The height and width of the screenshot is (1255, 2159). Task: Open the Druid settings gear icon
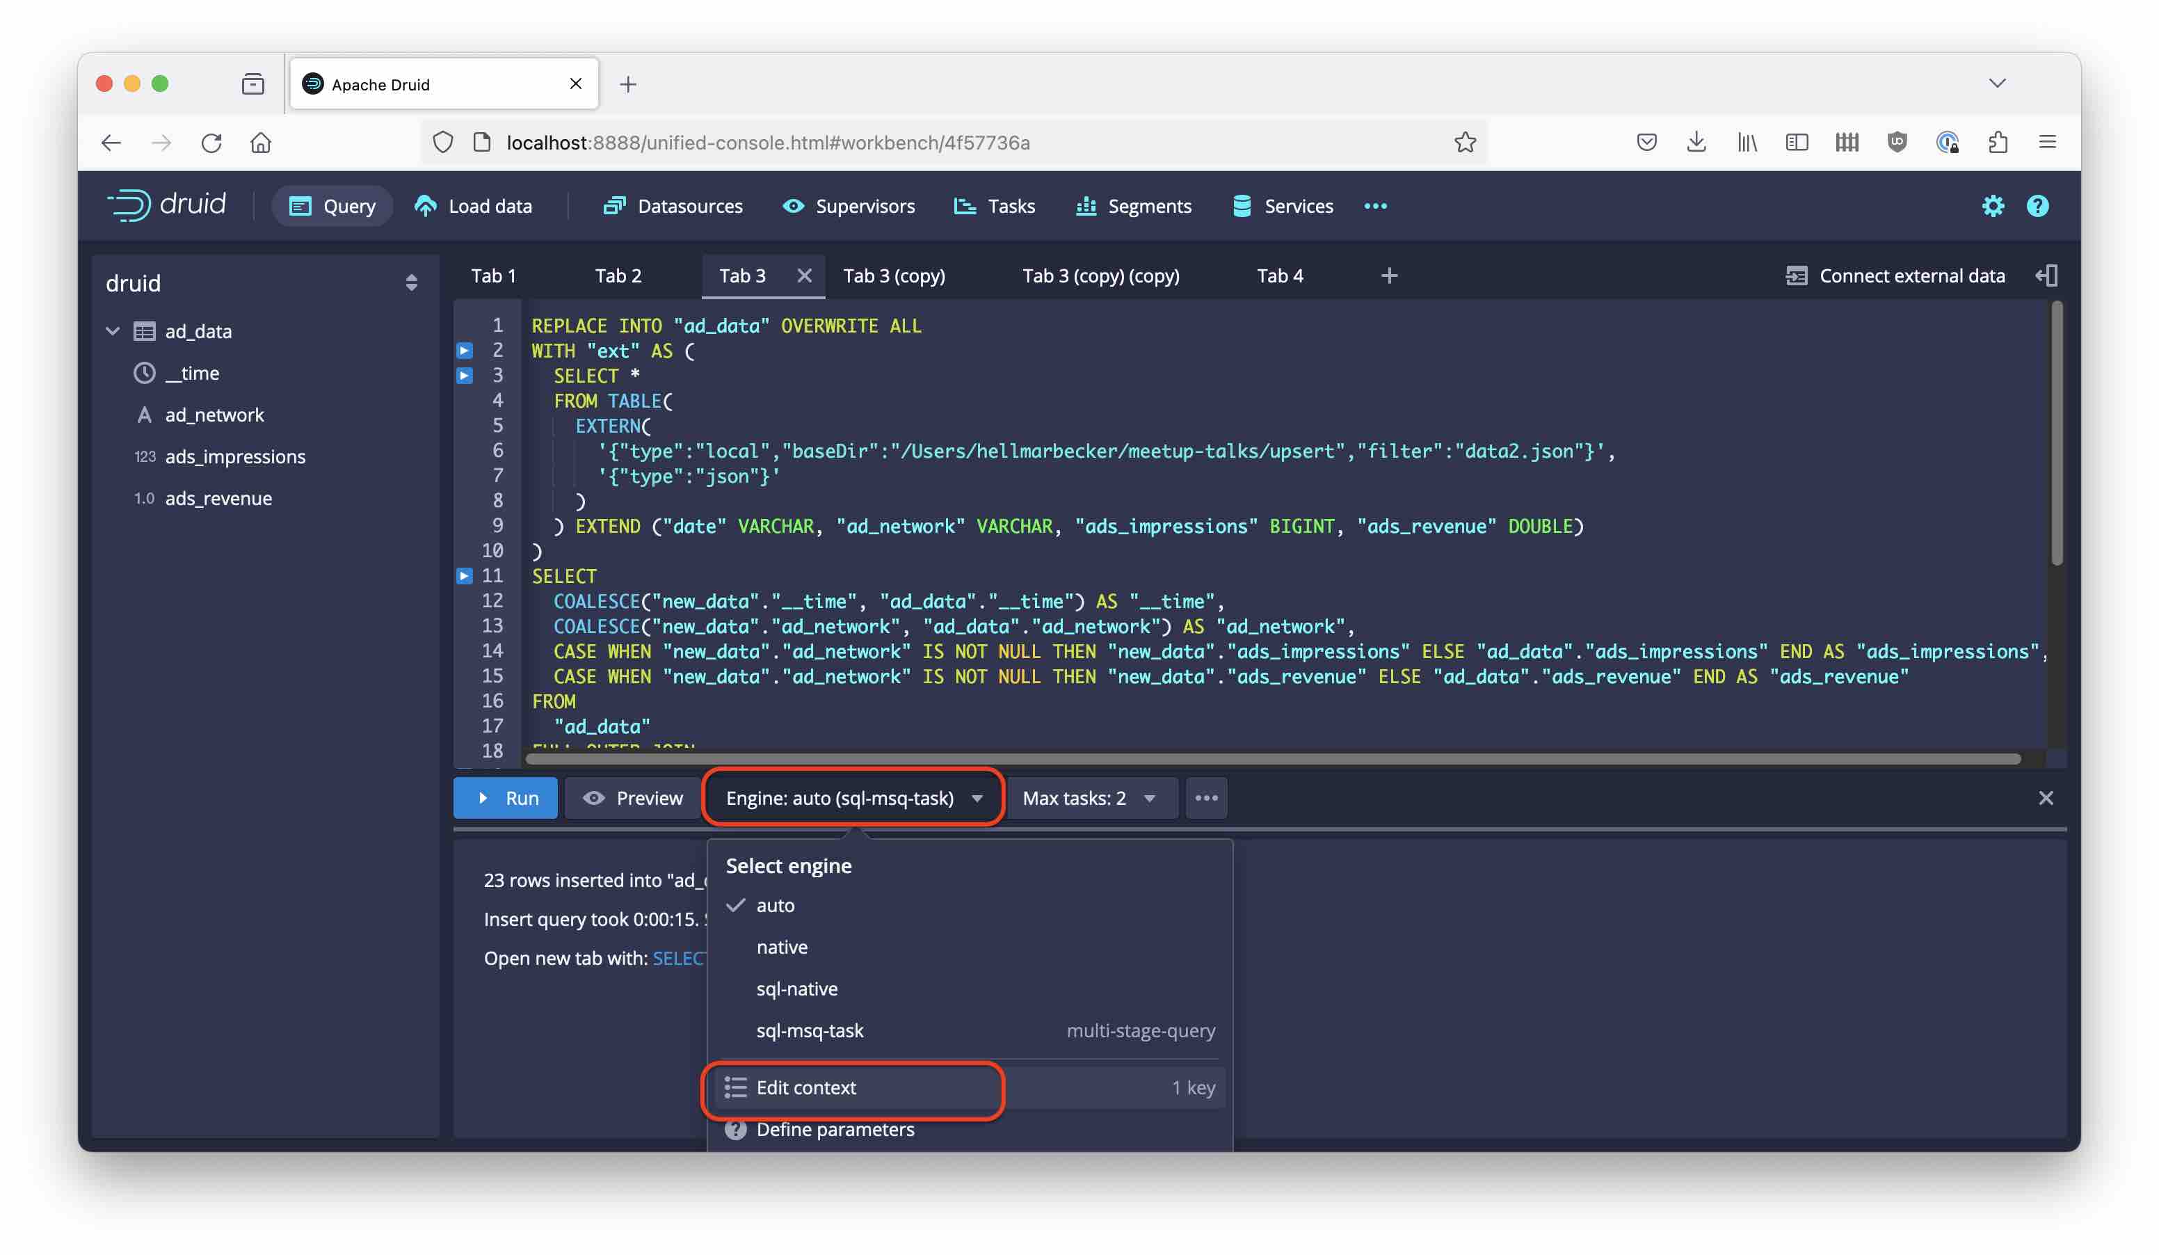click(x=1992, y=206)
